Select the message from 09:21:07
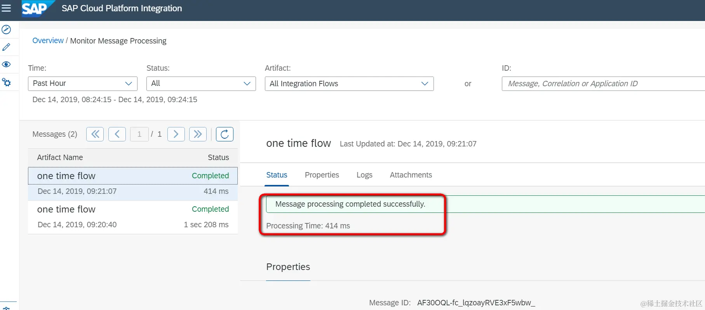Viewport: 705px width, 310px height. tap(133, 184)
